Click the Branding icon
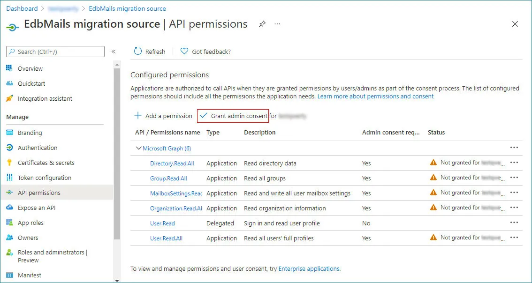532x283 pixels. (x=9, y=133)
